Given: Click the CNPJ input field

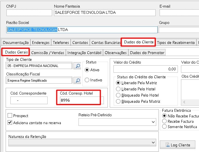Looking at the screenshot, I should (x=29, y=13).
